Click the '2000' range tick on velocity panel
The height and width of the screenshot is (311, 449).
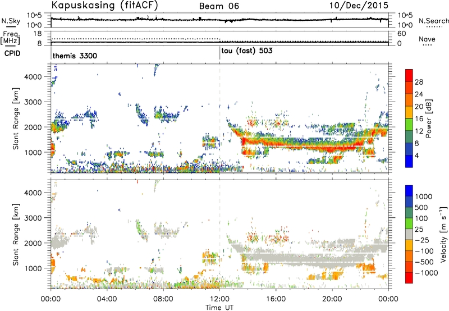[x=33, y=243]
